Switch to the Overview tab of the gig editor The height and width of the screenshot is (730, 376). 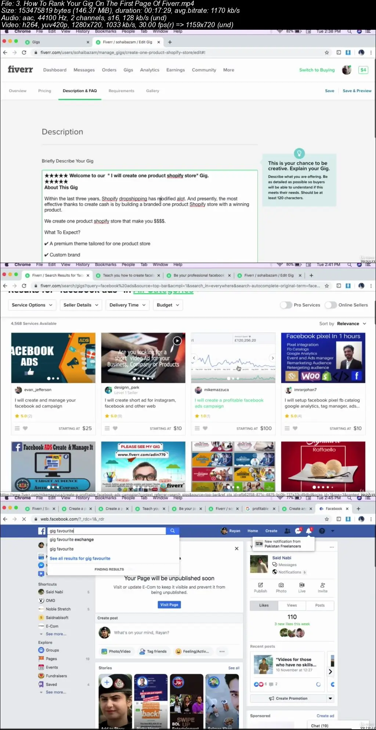click(x=18, y=91)
